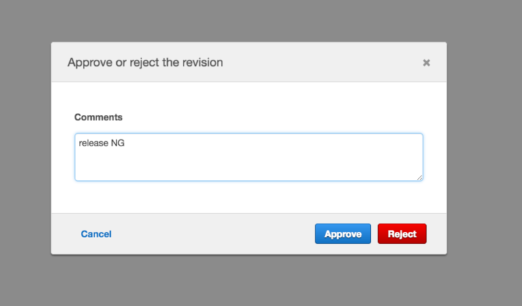Viewport: 522px width, 306px height.
Task: Click the word "release" in the comments box
Action: click(x=93, y=143)
